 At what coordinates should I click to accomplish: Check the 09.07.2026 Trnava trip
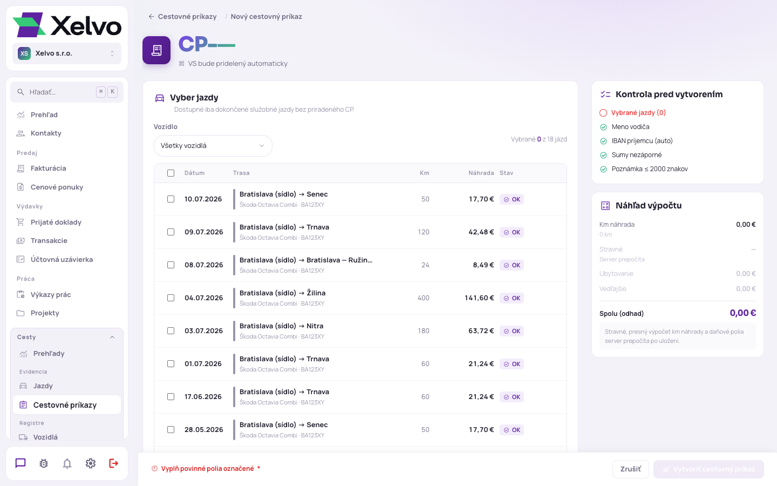coord(171,232)
